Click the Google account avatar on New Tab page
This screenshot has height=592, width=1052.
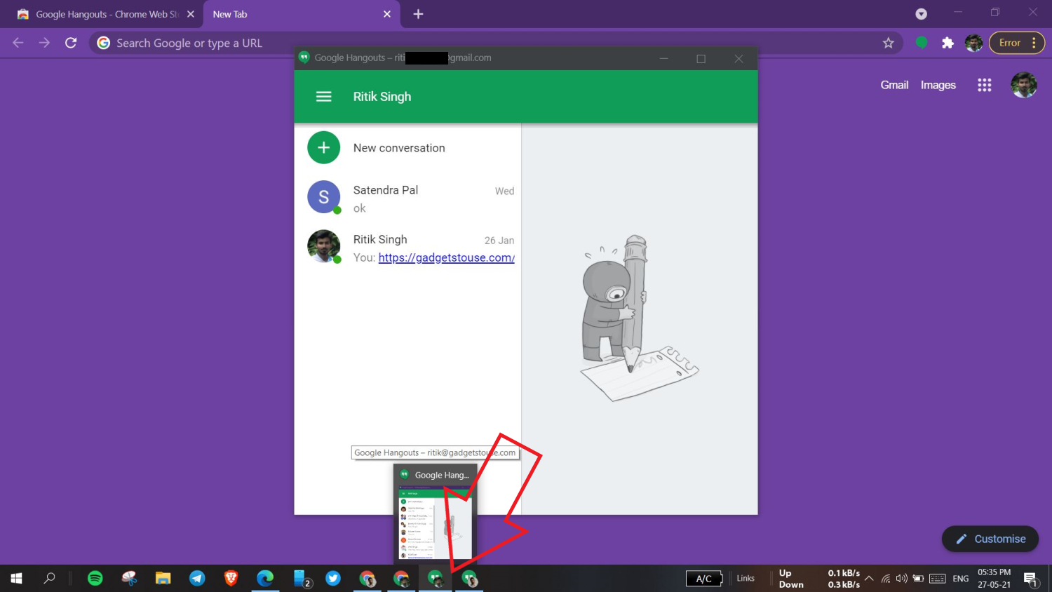click(x=1024, y=85)
